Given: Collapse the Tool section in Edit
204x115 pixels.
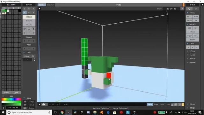Looking at the screenshot, I should coord(188,13).
